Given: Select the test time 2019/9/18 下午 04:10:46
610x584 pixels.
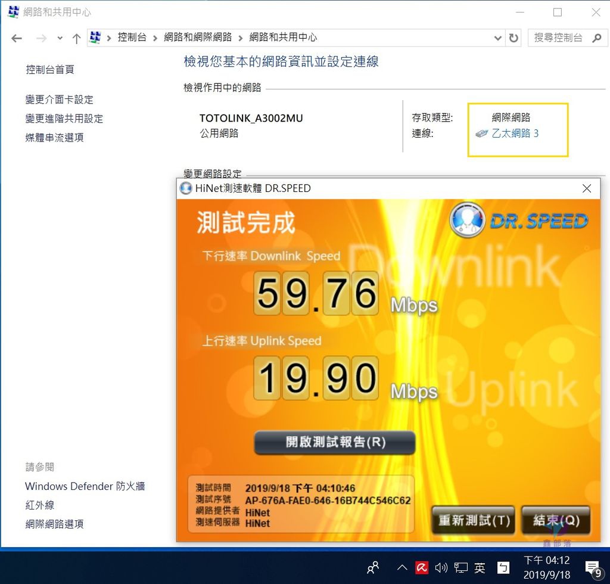Looking at the screenshot, I should point(300,488).
